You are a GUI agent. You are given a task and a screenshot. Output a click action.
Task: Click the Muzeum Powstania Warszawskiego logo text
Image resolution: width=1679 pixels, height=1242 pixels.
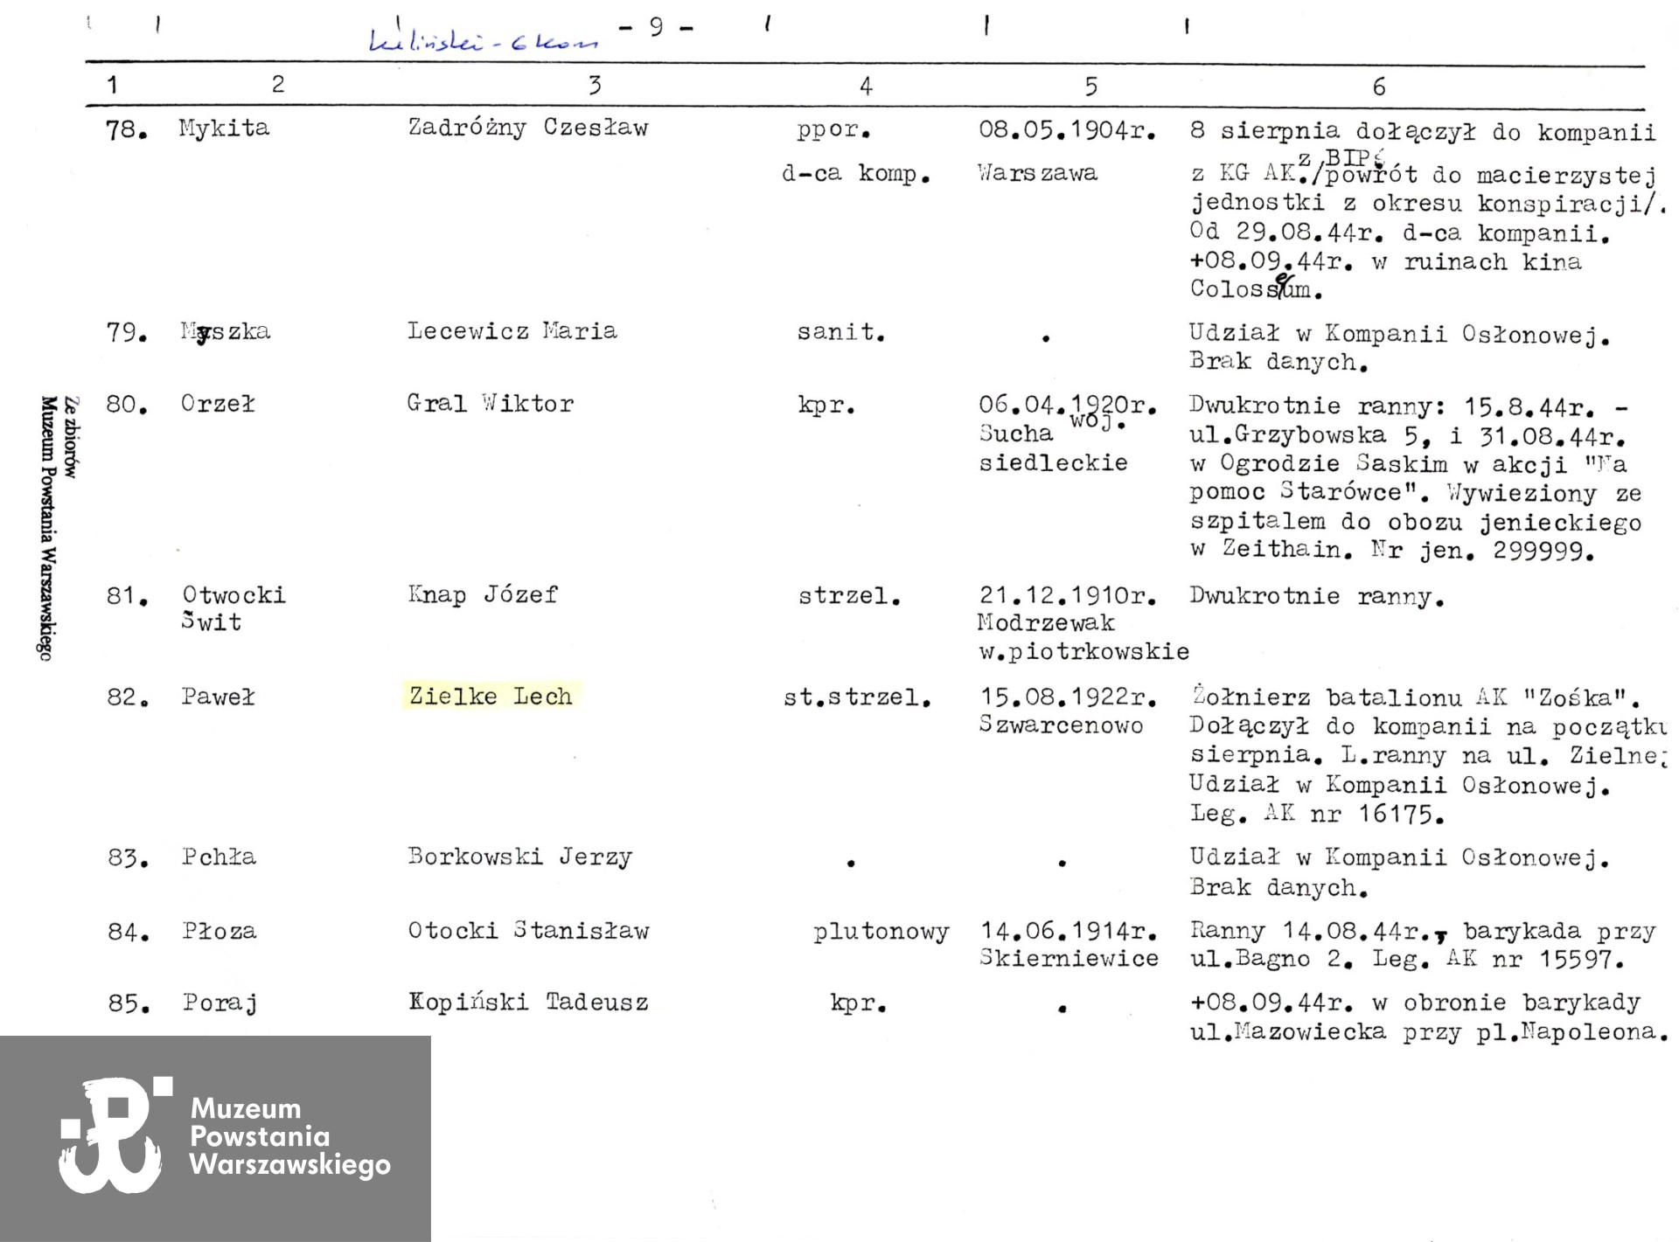tap(289, 1136)
